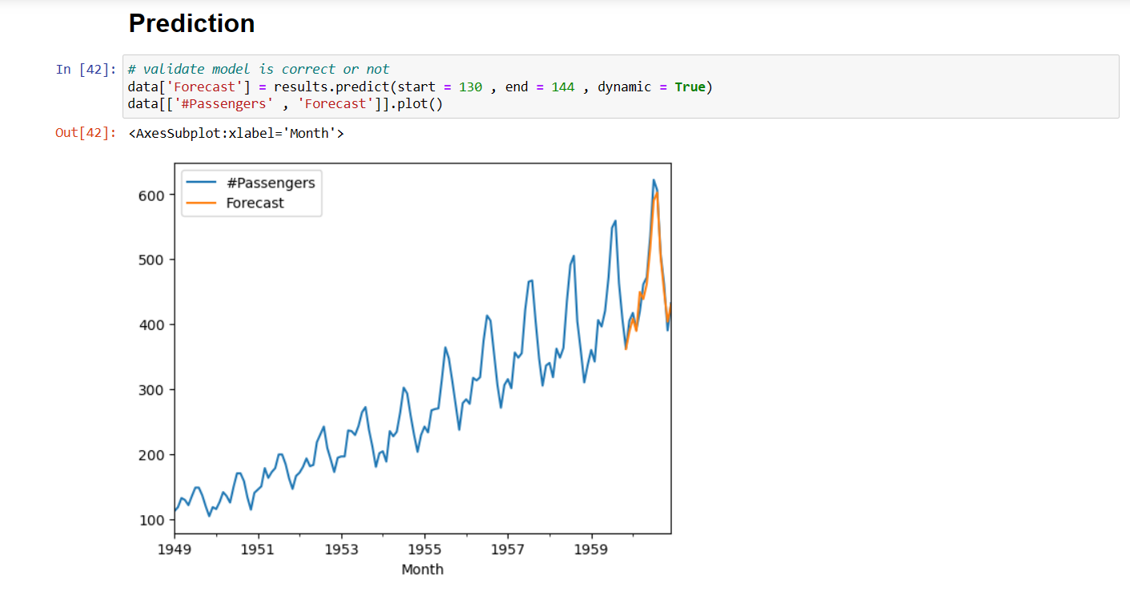Click inside the results.predict code line
The image size is (1130, 600).
420,87
